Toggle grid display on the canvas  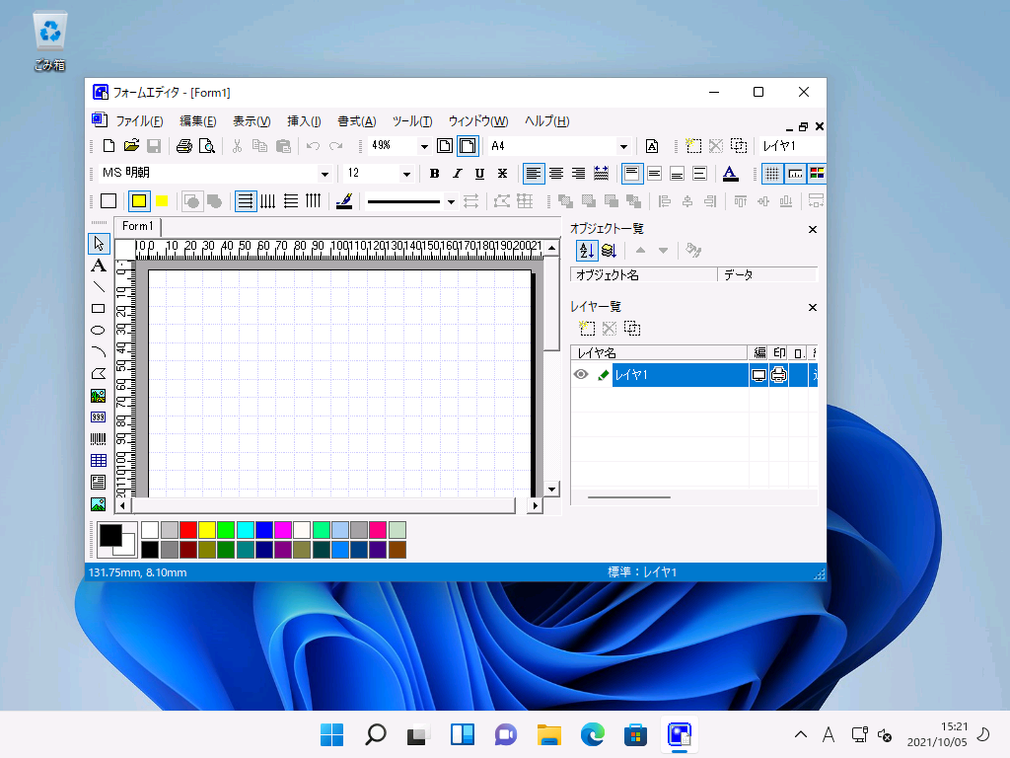771,173
